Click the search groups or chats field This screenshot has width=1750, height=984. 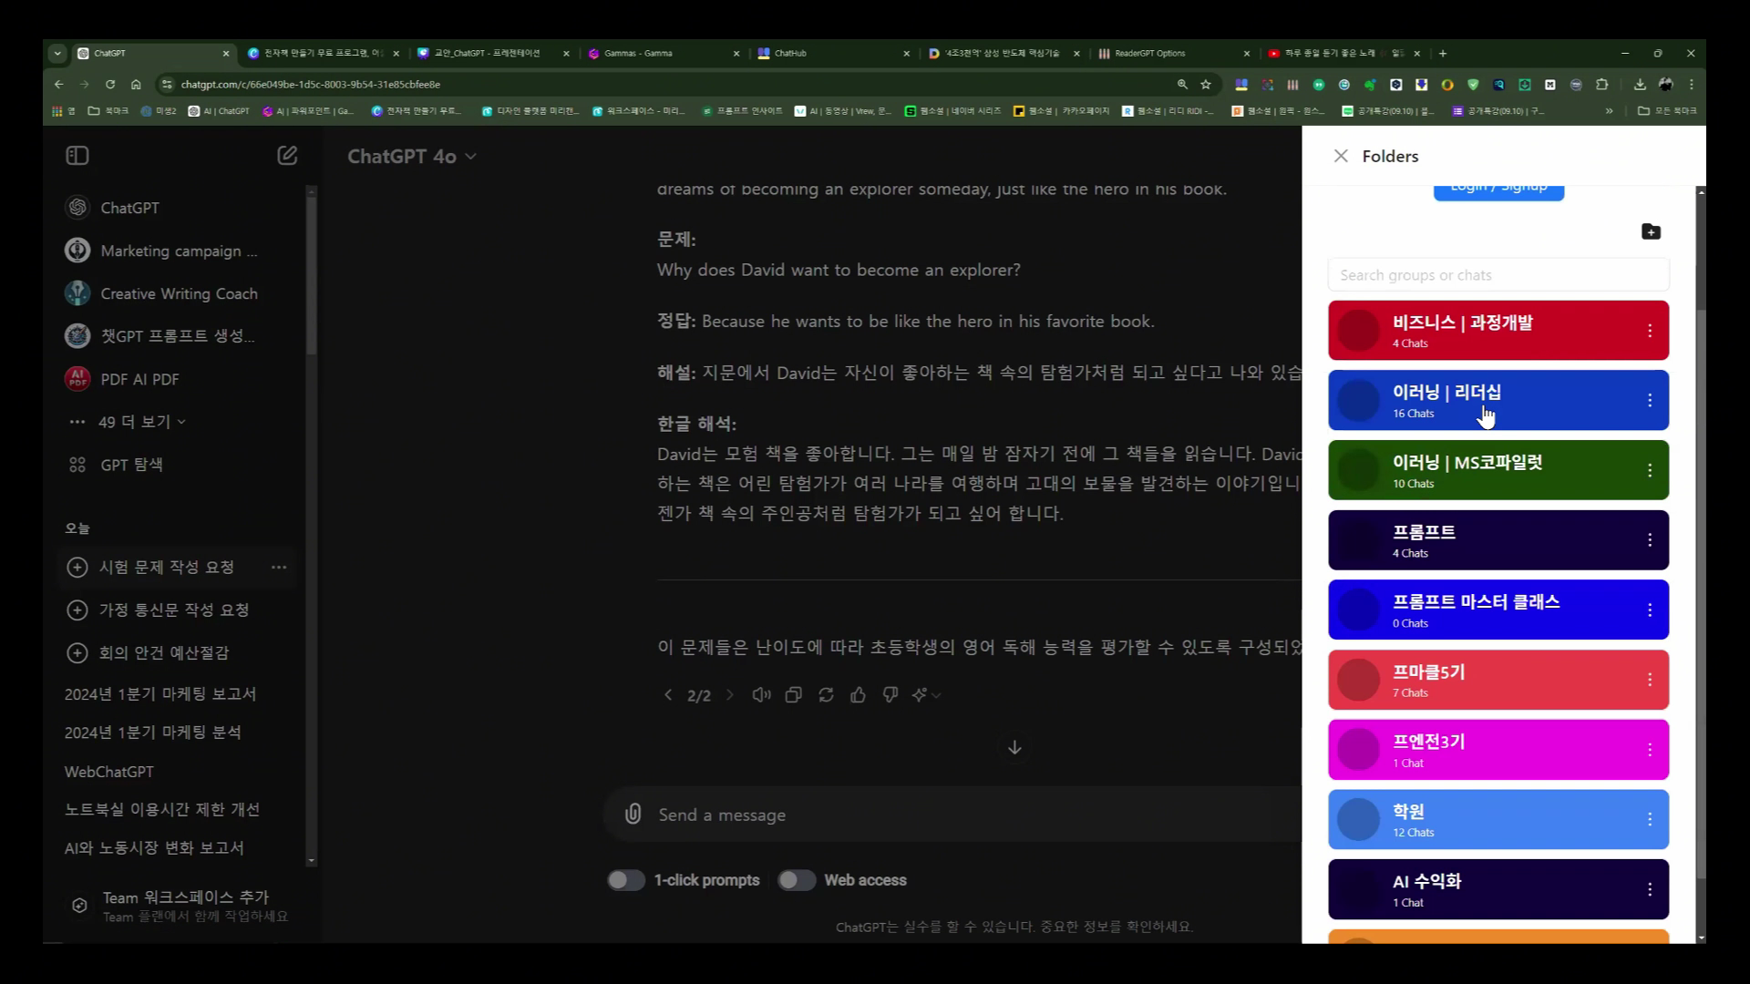[1498, 274]
